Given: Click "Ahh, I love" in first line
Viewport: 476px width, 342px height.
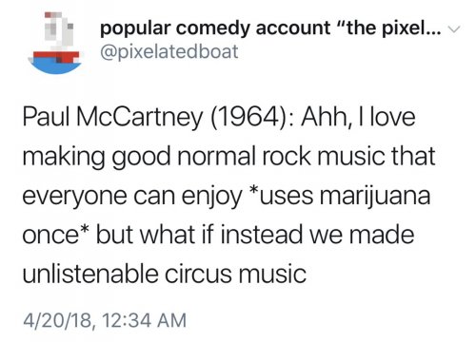Looking at the screenshot, I should (x=358, y=117).
